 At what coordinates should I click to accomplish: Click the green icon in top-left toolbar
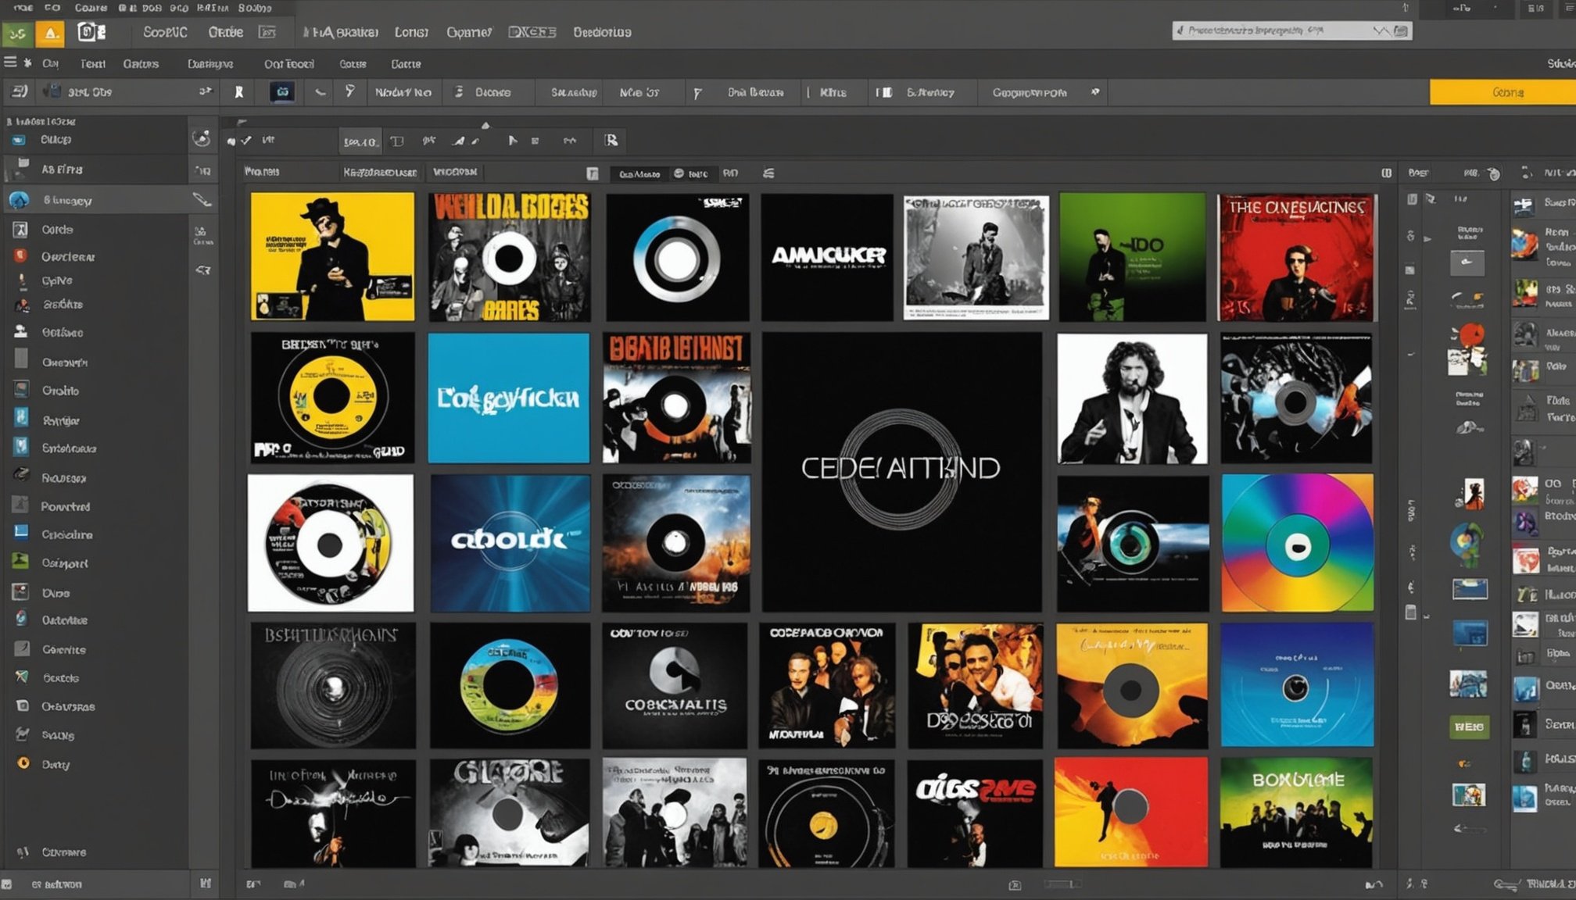coord(17,33)
